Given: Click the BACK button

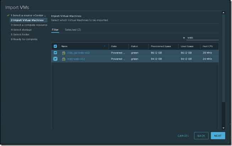Looking at the screenshot, I should click(201, 136).
